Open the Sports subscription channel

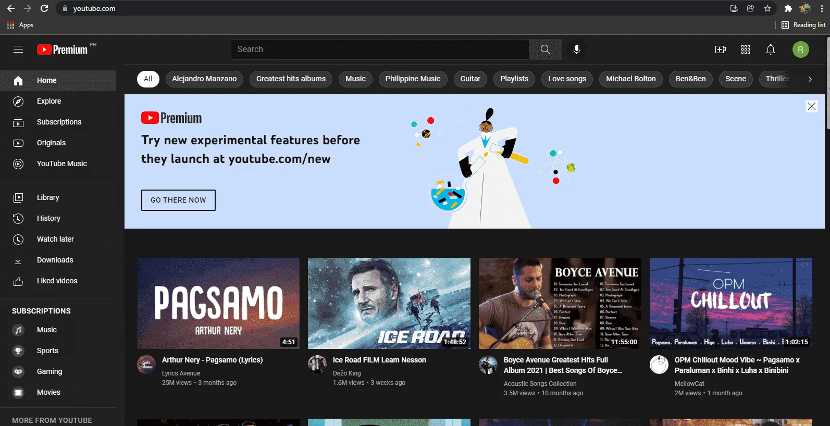pos(58,351)
